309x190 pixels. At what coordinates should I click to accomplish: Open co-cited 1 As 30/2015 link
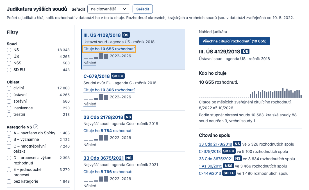[210, 166]
